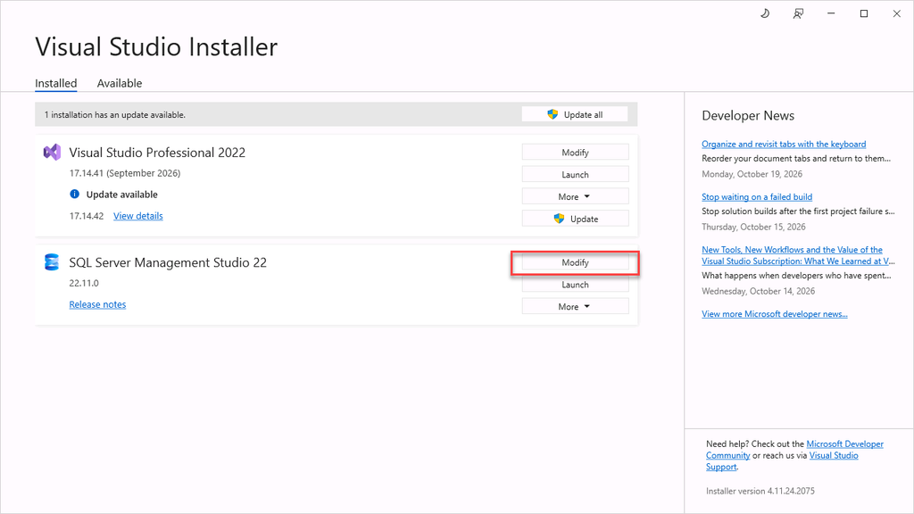Click the 'Update available' label
The image size is (914, 514).
point(121,194)
